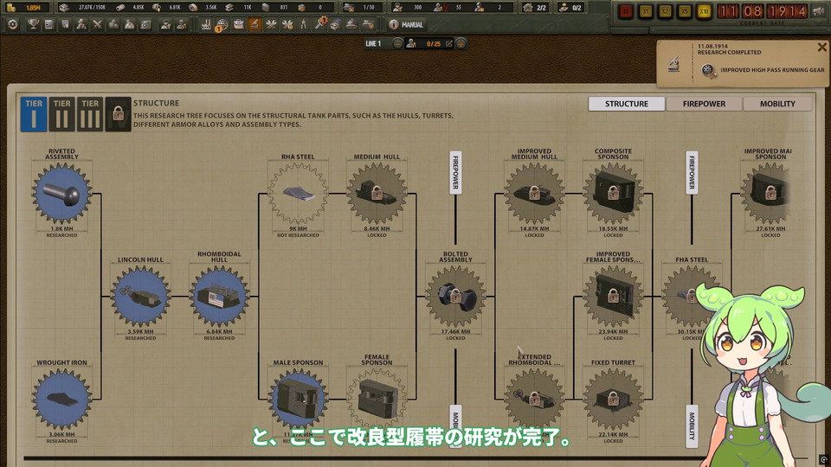Click the edit icon beside 0/25 workers
831x467 pixels.
click(x=449, y=44)
